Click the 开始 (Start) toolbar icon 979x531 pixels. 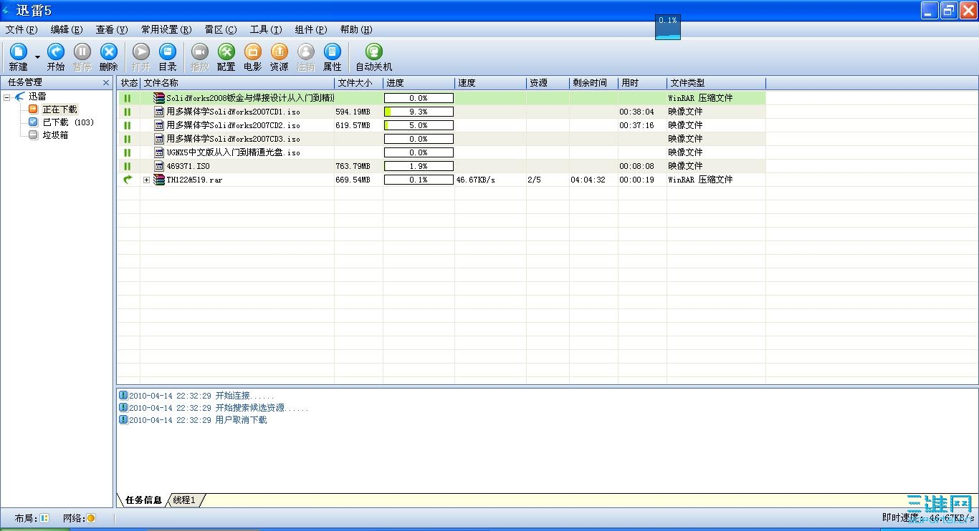point(55,52)
